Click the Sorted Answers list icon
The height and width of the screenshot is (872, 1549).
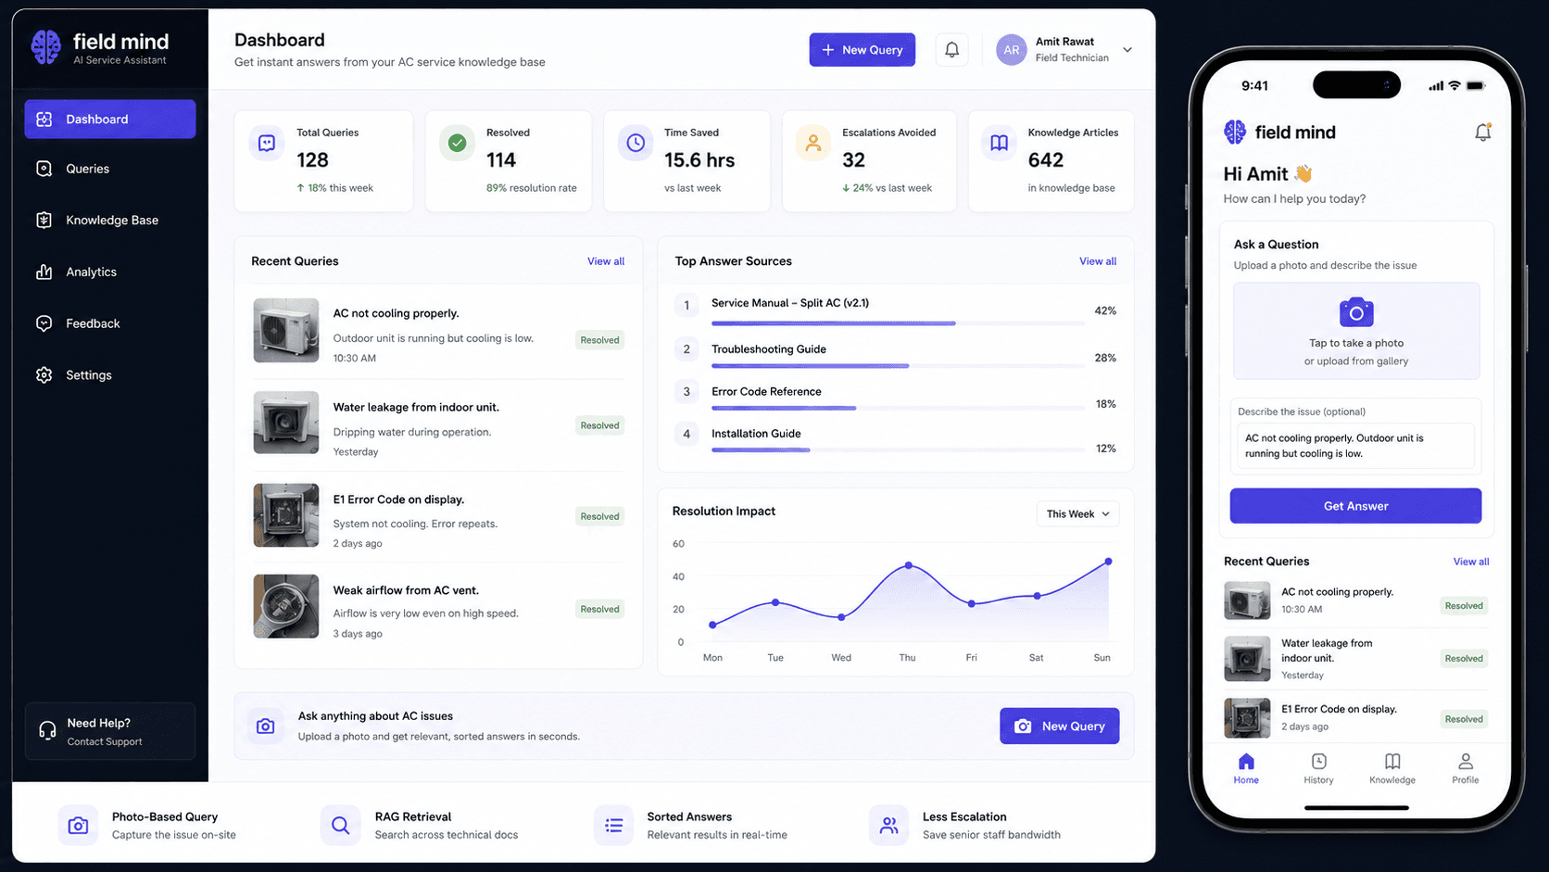click(x=613, y=825)
